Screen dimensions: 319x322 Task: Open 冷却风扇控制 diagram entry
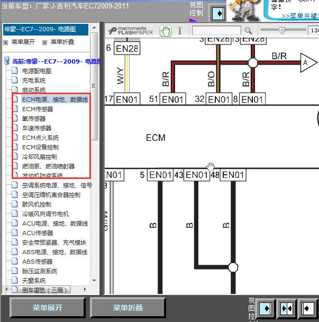39,157
